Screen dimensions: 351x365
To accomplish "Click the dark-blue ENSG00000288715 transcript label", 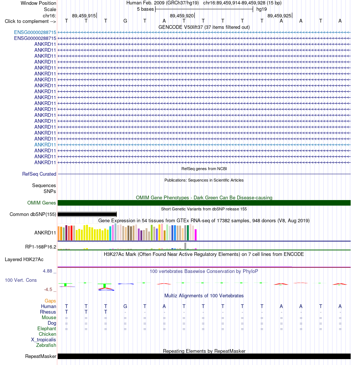I will pos(35,38).
